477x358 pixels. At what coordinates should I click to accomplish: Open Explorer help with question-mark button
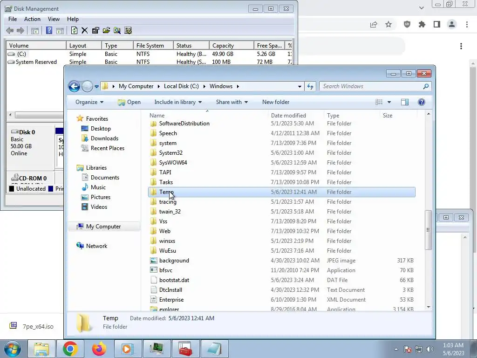click(421, 102)
